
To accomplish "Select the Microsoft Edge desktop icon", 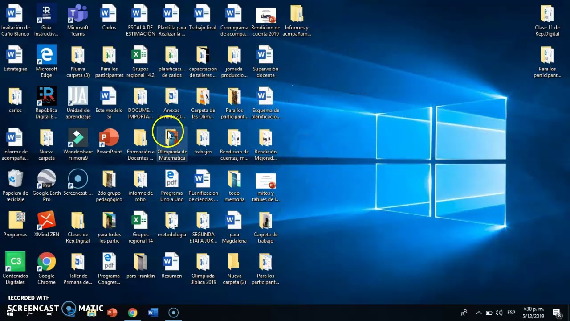I will [46, 62].
